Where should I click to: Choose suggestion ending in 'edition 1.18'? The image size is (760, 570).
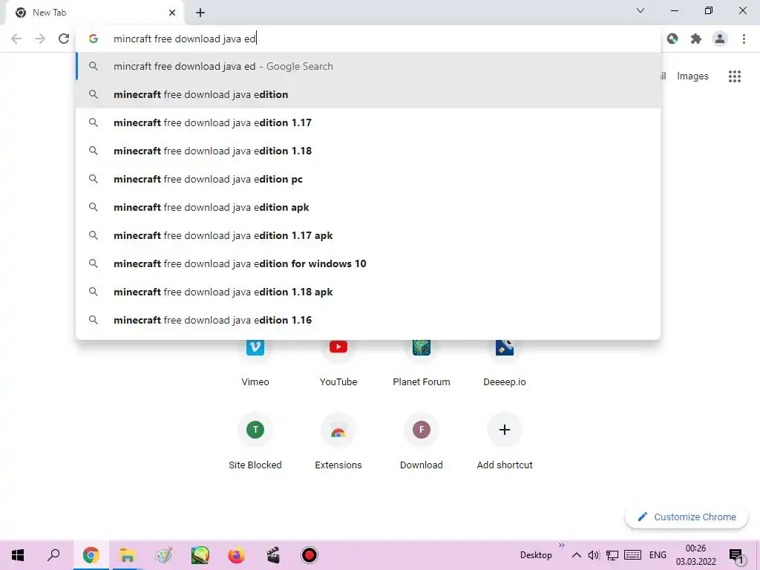368,151
